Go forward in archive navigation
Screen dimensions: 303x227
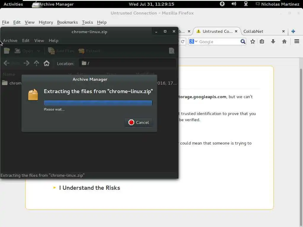click(26, 63)
